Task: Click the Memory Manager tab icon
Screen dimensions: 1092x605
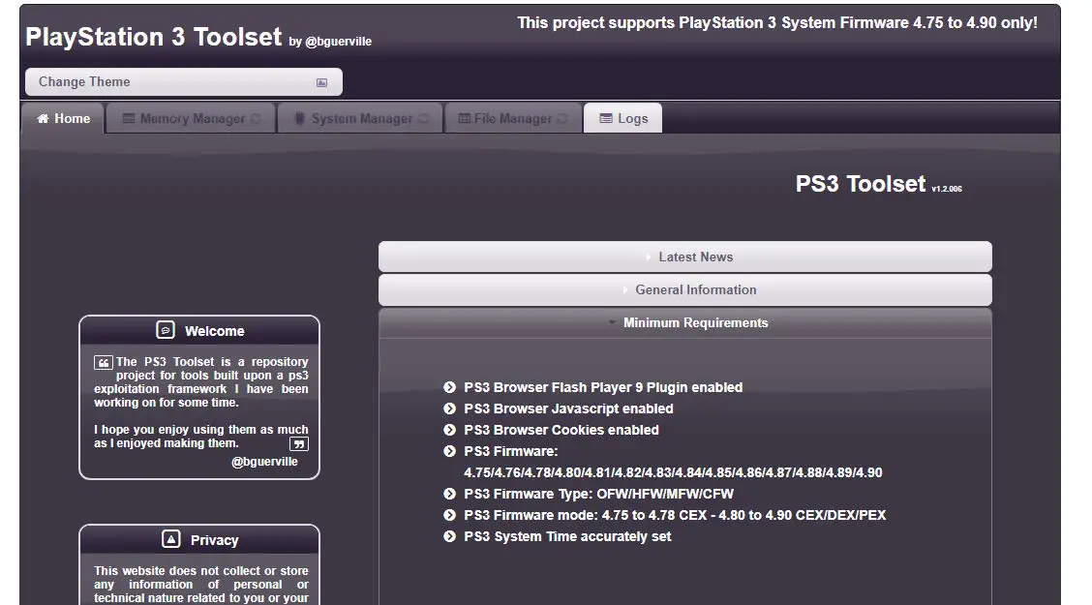Action: pos(129,118)
